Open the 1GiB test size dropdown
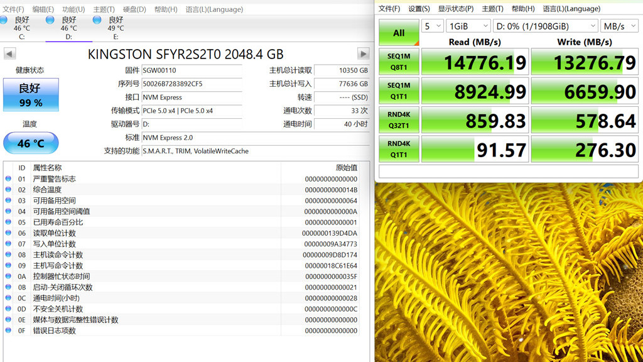 (467, 26)
